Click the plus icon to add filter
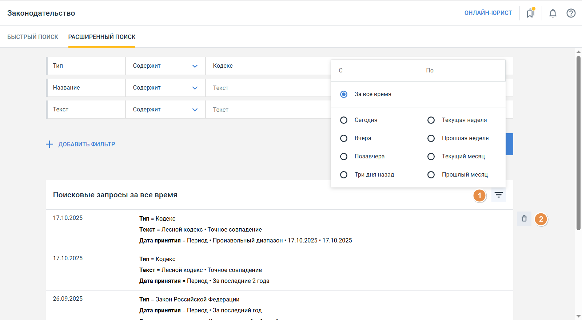The height and width of the screenshot is (320, 582). [x=49, y=144]
